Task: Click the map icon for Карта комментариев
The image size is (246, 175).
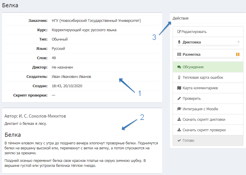Action: (179, 88)
